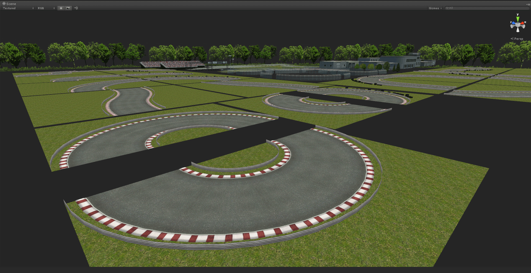Image resolution: width=531 pixels, height=273 pixels.
Task: Click the center cube of the scene gizmo
Action: coord(517,25)
